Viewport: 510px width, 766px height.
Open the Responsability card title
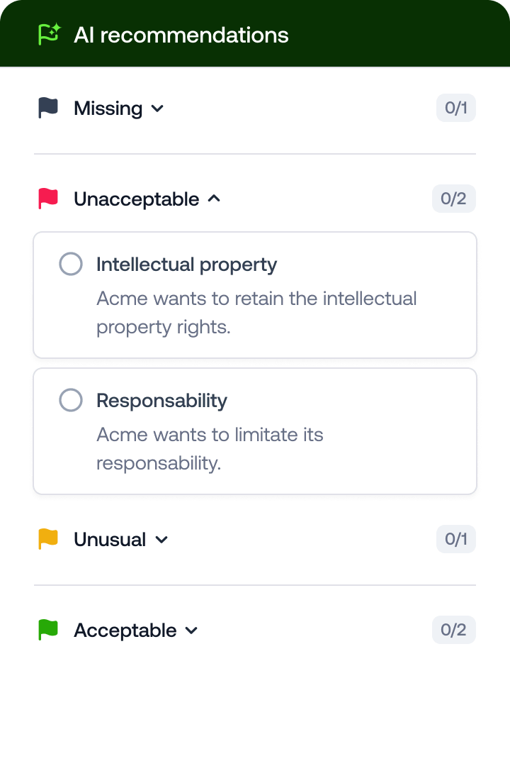point(161,401)
